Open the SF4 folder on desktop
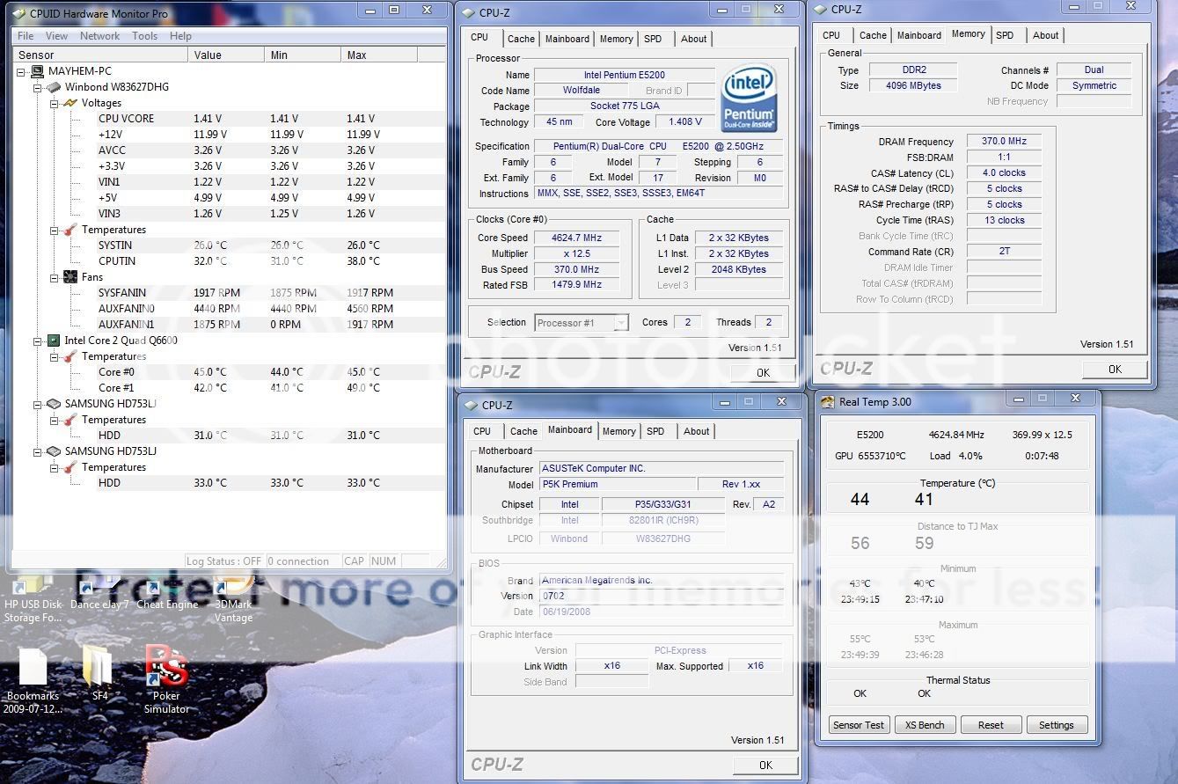The height and width of the screenshot is (784, 1178). [x=99, y=673]
